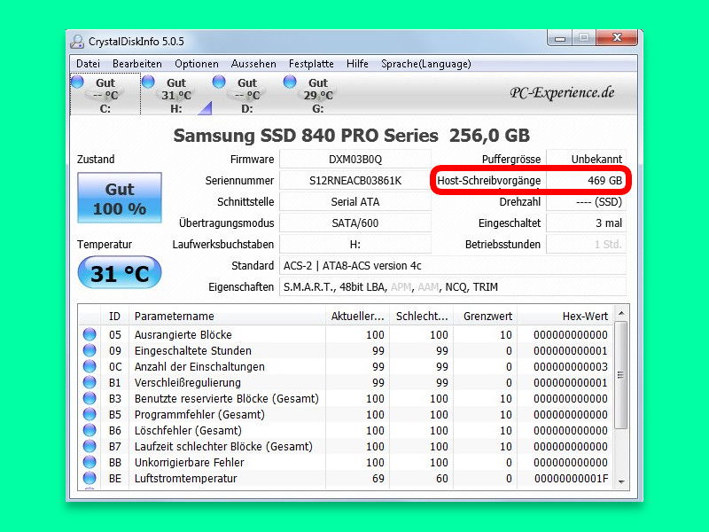Select the Verschleißregulierung row
Screen dimensions: 709x532
click(x=346, y=383)
